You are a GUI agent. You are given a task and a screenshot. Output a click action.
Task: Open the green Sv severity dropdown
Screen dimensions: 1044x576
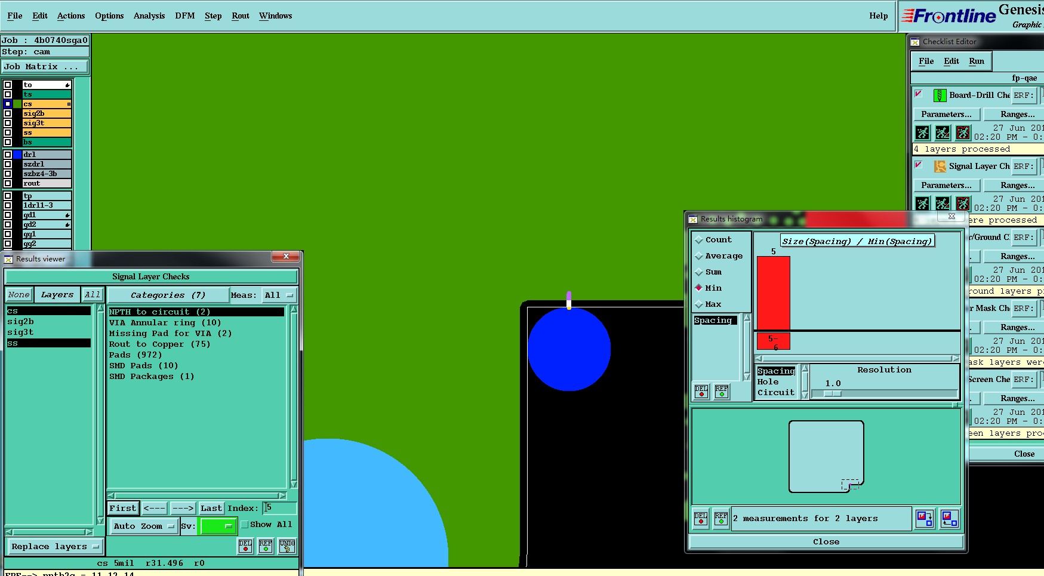[218, 526]
